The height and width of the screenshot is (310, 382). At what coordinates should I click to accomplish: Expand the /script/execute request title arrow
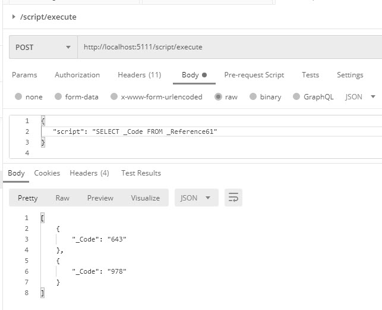pyautogui.click(x=14, y=17)
